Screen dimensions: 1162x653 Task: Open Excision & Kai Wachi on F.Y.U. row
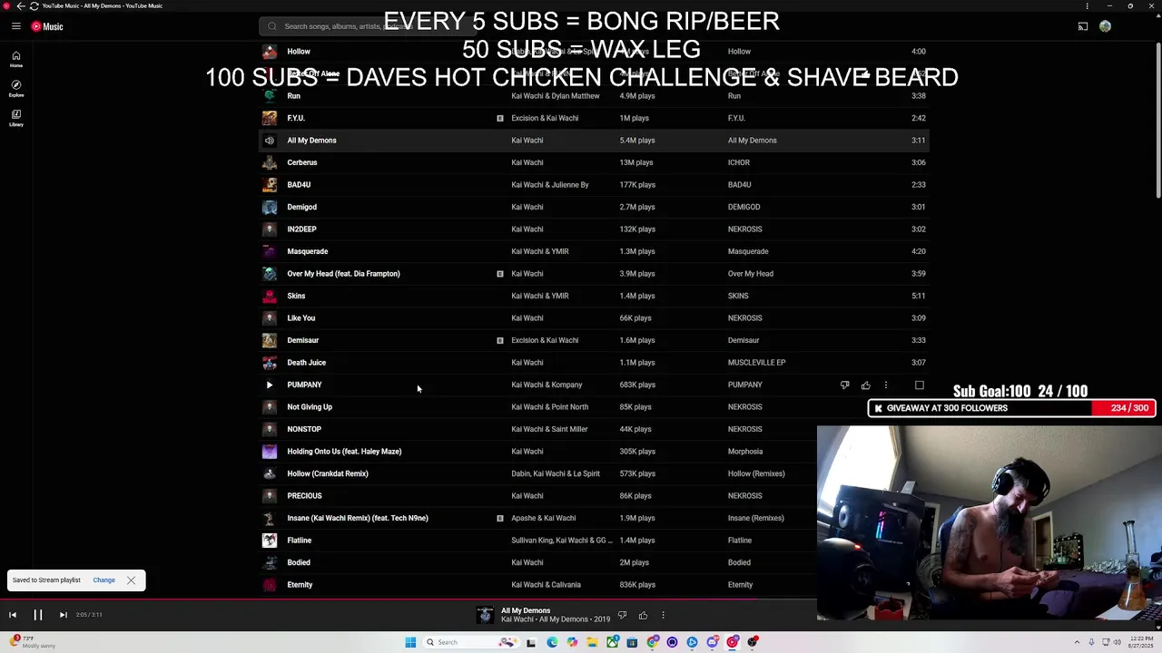545,118
